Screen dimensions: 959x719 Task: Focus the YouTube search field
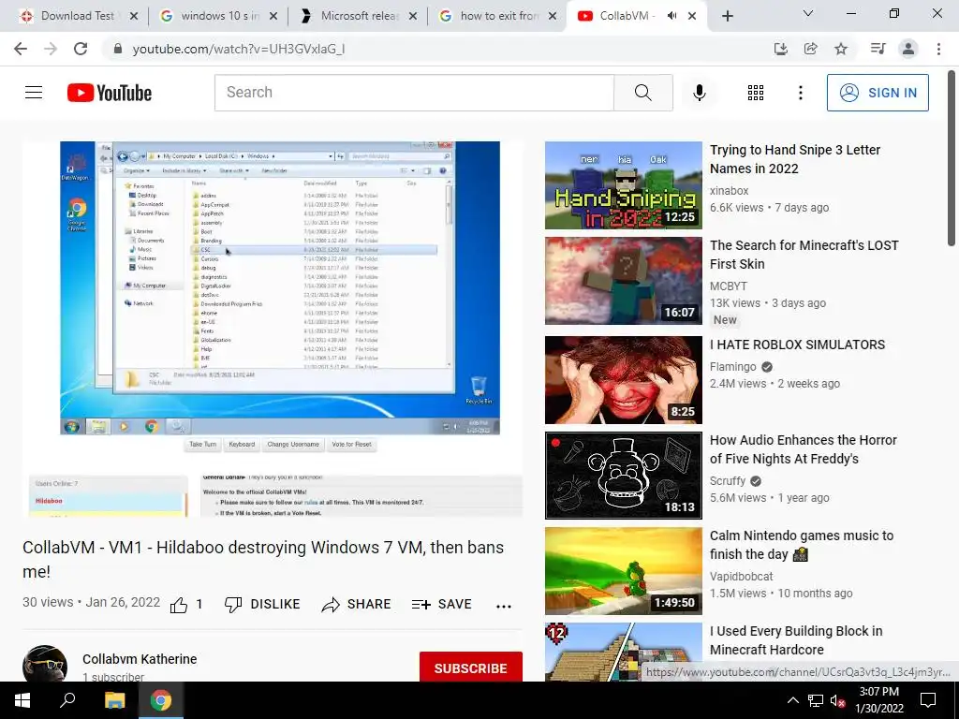coord(414,93)
